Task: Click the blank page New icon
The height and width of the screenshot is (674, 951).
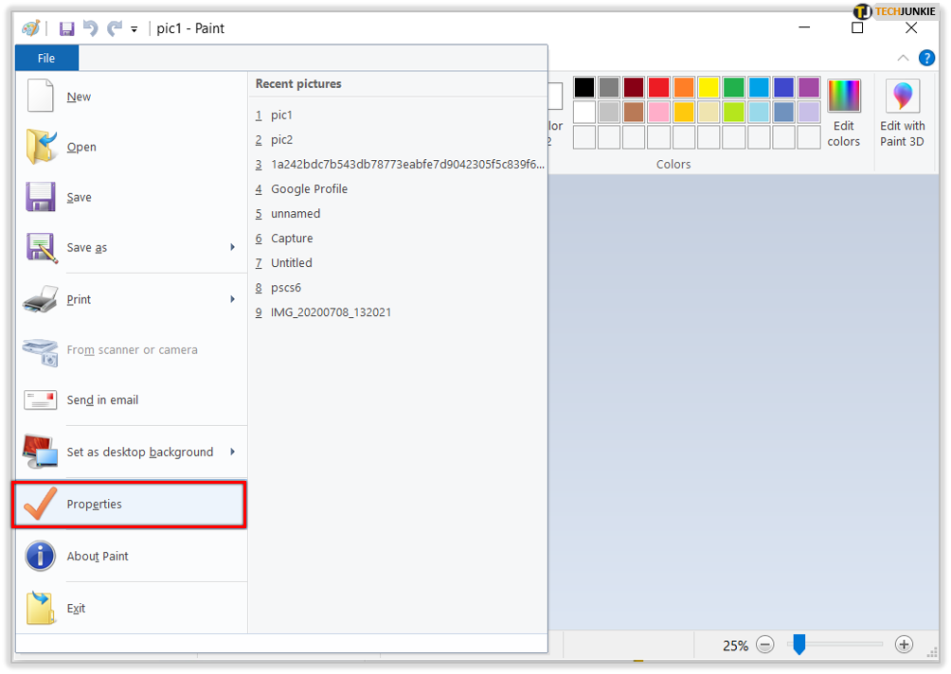Action: (41, 97)
